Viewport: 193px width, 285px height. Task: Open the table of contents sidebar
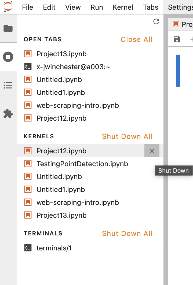(x=8, y=85)
